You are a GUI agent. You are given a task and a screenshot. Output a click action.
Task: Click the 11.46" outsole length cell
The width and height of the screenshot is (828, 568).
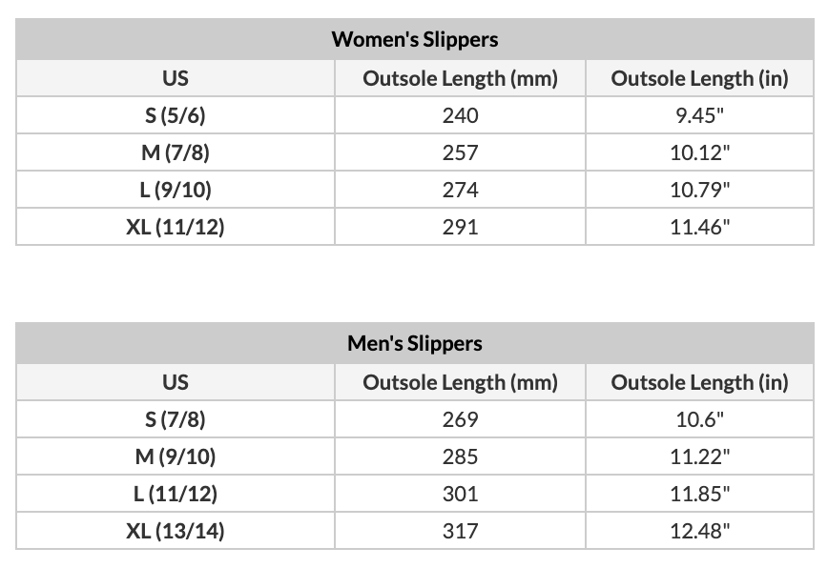click(699, 227)
